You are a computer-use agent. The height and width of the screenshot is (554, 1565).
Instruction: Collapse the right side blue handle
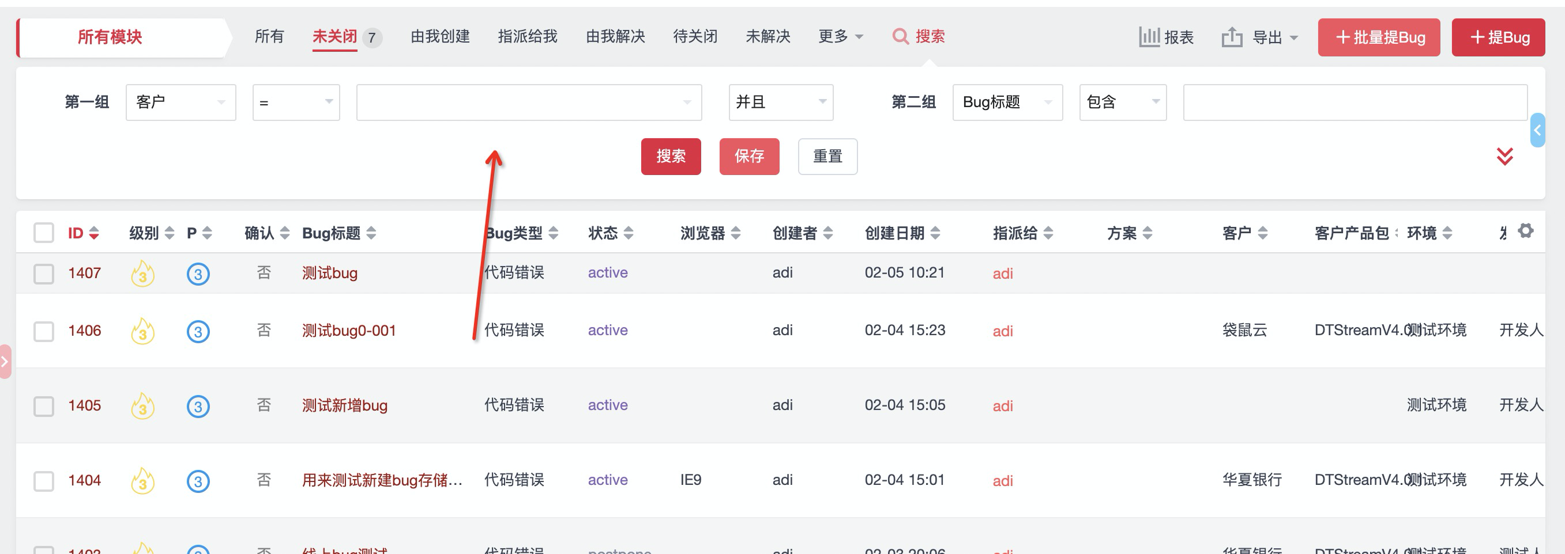pyautogui.click(x=1537, y=130)
